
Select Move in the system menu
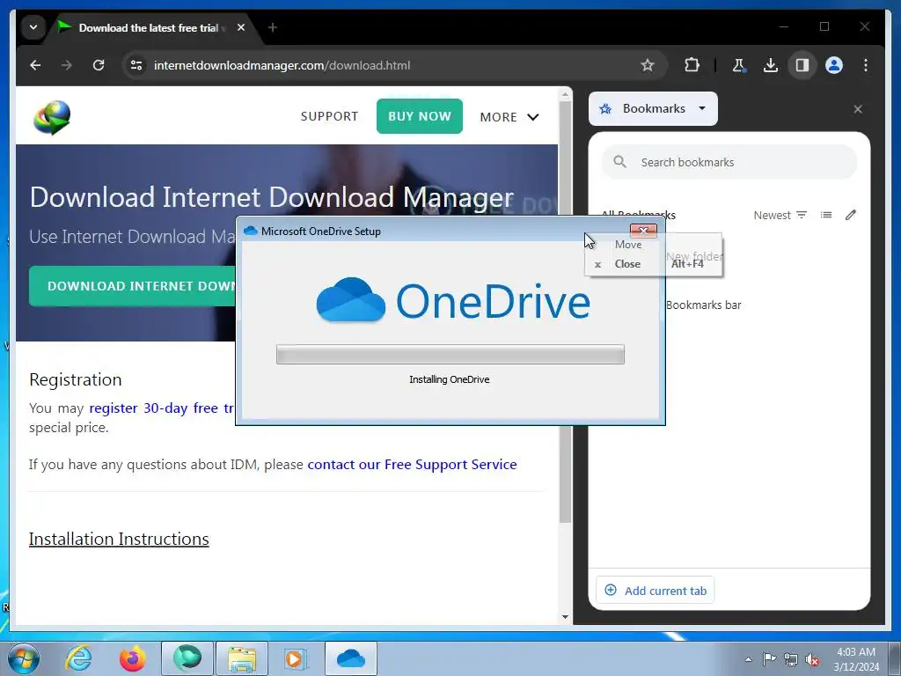(x=627, y=245)
